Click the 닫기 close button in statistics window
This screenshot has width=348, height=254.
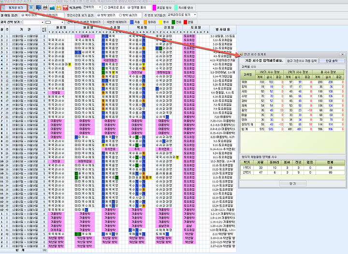click(x=293, y=183)
